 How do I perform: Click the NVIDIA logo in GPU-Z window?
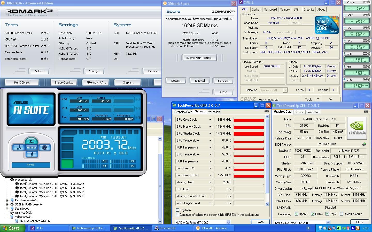click(x=357, y=129)
